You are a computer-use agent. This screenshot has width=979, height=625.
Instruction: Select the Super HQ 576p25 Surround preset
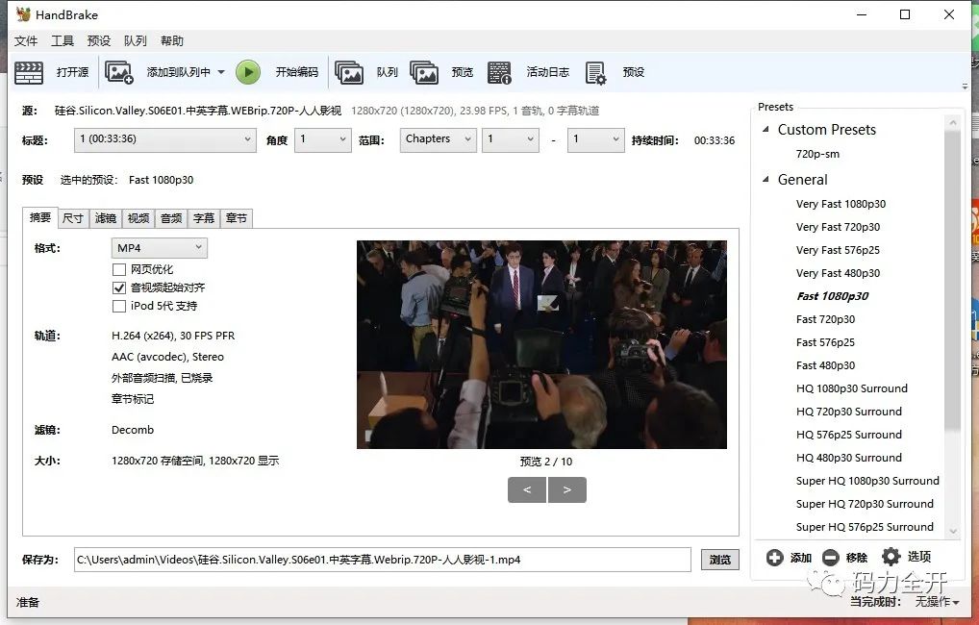(x=865, y=528)
